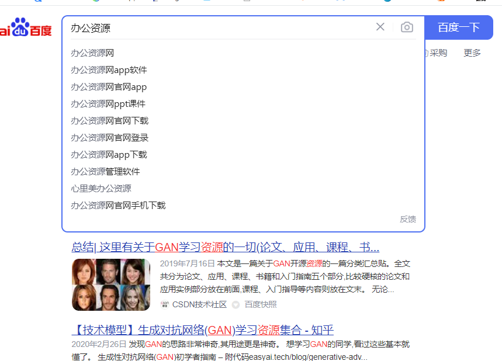This screenshot has height=361, width=502.
Task: Select the suggestion 办公资源网app软件
Action: [x=109, y=70]
